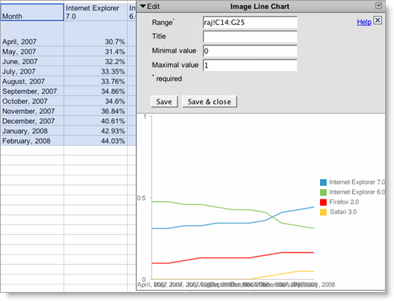The image size is (394, 301).
Task: Select the April, 2007 cell
Action: tap(32, 33)
